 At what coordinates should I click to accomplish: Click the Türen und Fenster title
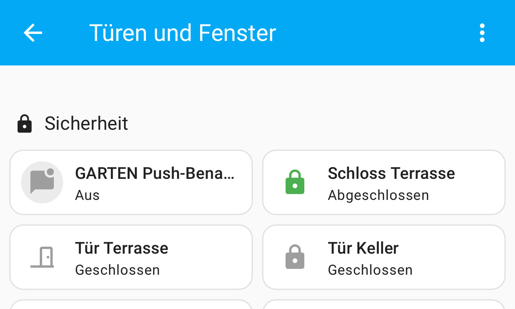pos(183,33)
